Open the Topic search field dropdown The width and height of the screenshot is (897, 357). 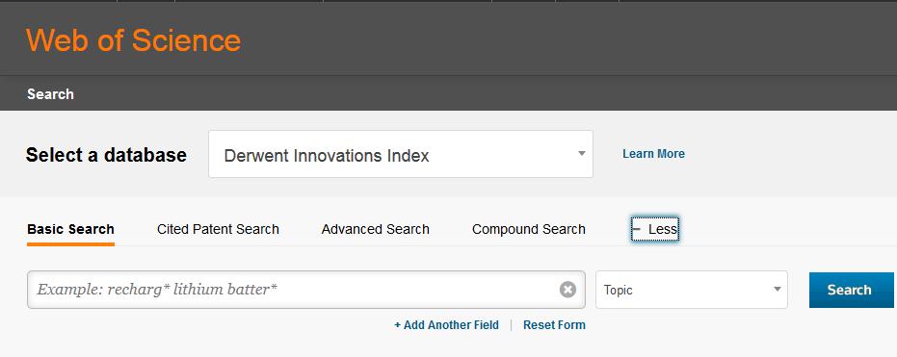click(692, 290)
